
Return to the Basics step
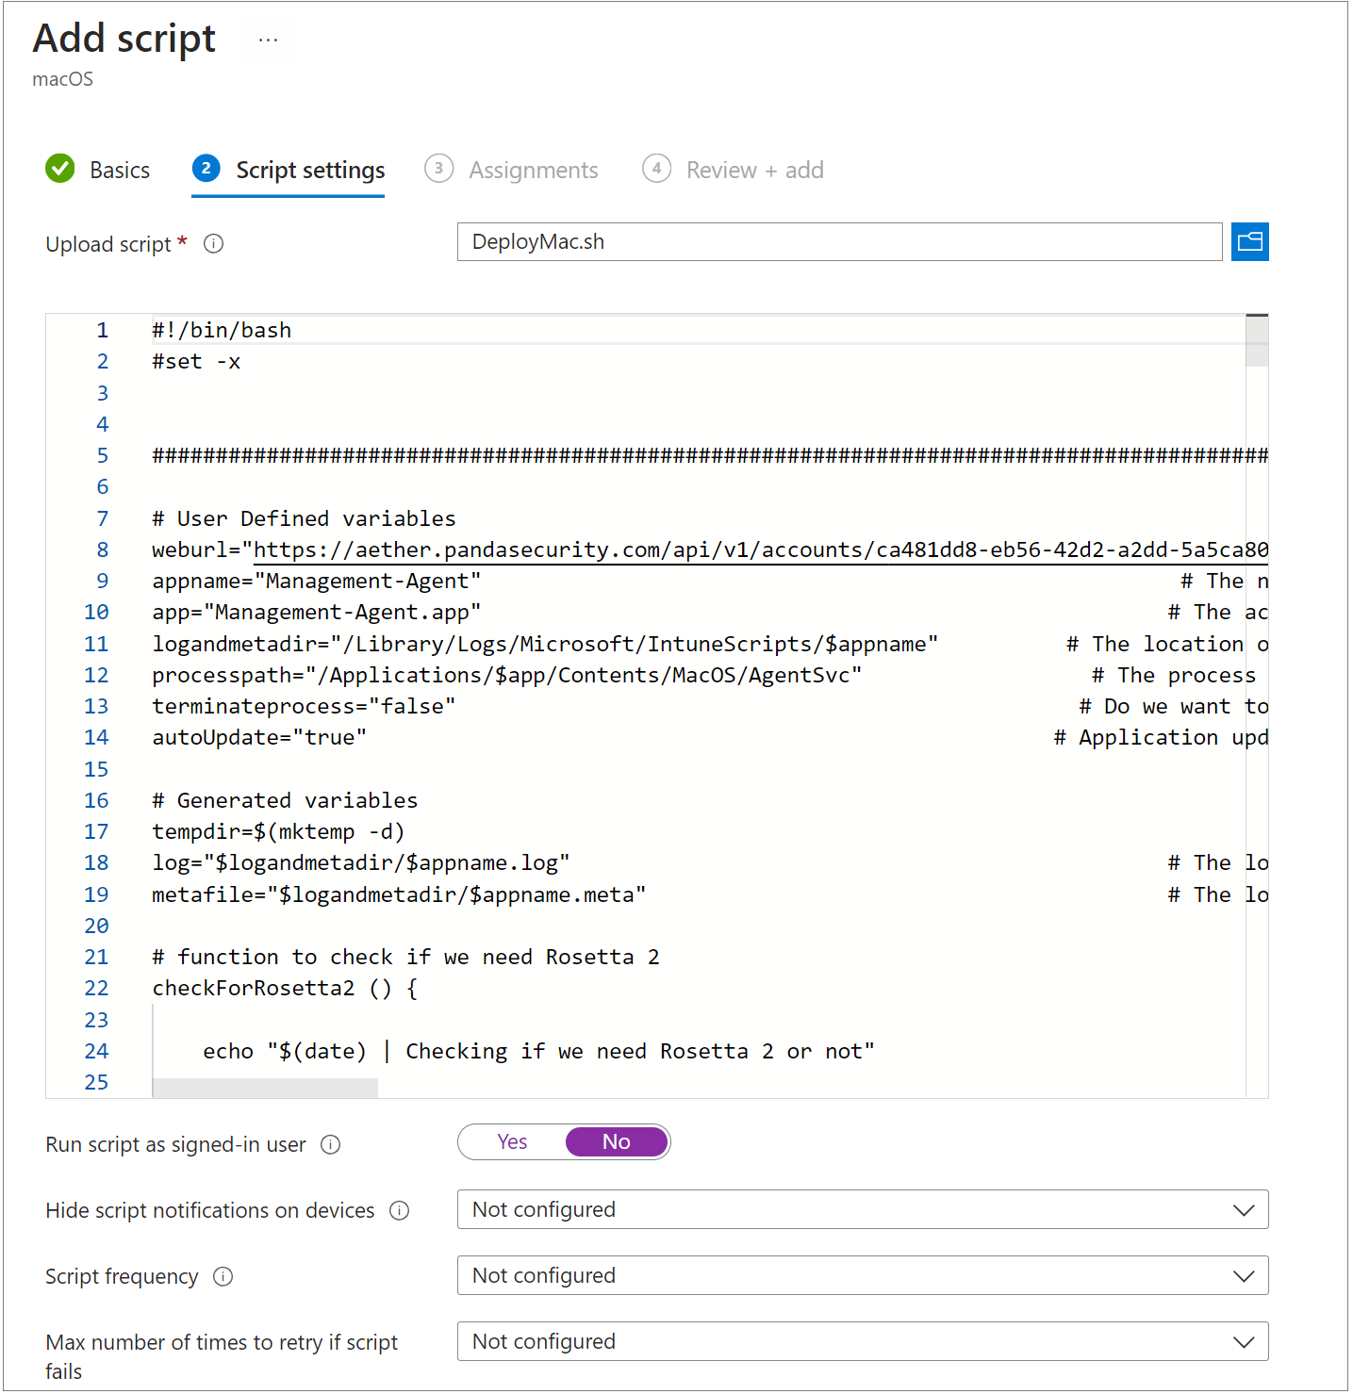120,170
